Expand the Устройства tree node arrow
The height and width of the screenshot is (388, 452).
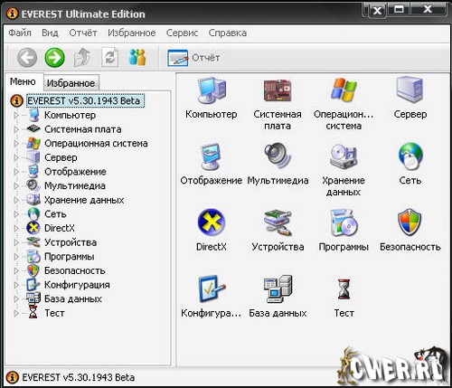point(16,242)
